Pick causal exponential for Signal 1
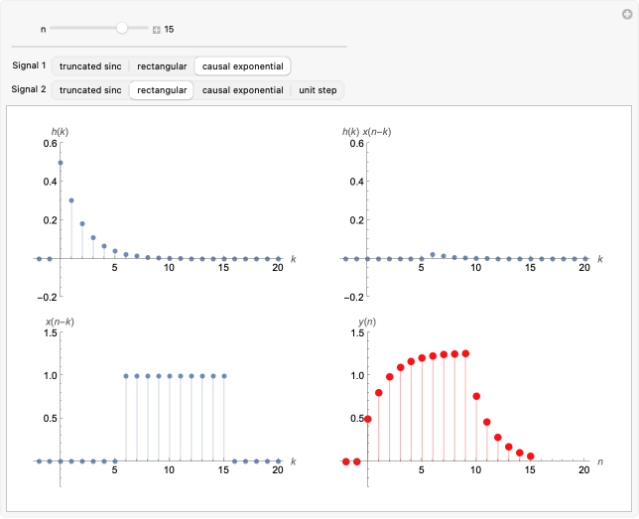This screenshot has height=519, width=639. tap(243, 66)
